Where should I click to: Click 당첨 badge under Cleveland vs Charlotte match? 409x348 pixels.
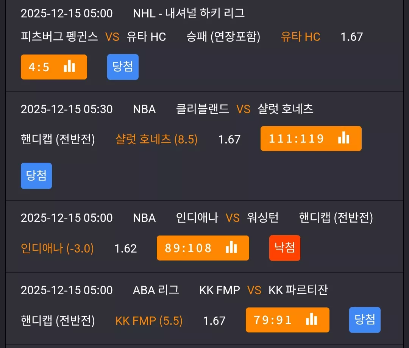(x=36, y=176)
